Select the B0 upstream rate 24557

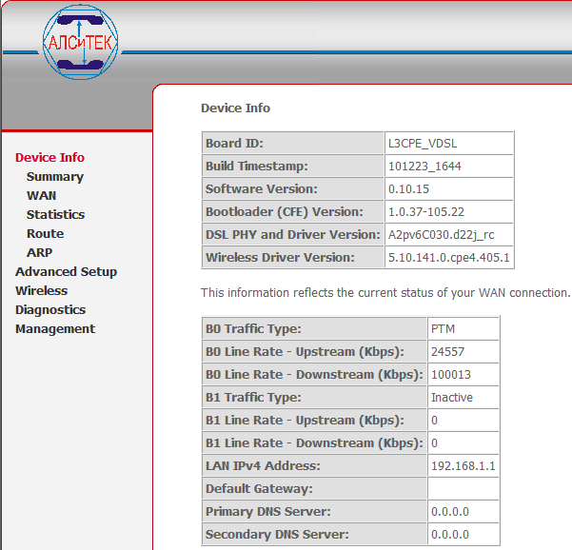(x=447, y=352)
